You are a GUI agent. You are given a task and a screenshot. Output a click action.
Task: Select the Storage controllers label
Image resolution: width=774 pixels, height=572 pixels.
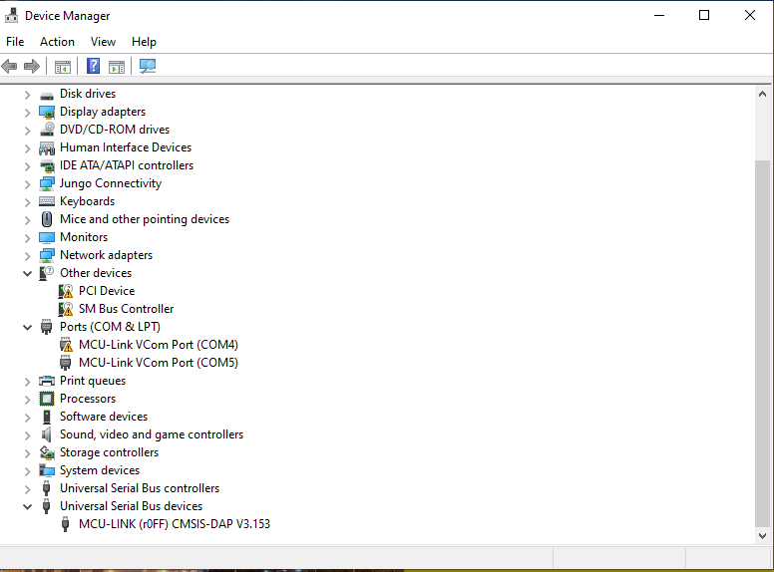[109, 452]
